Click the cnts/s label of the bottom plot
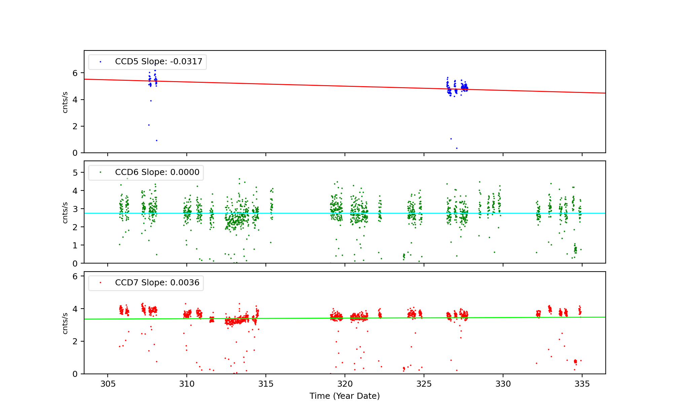The width and height of the screenshot is (673, 420). 65,323
